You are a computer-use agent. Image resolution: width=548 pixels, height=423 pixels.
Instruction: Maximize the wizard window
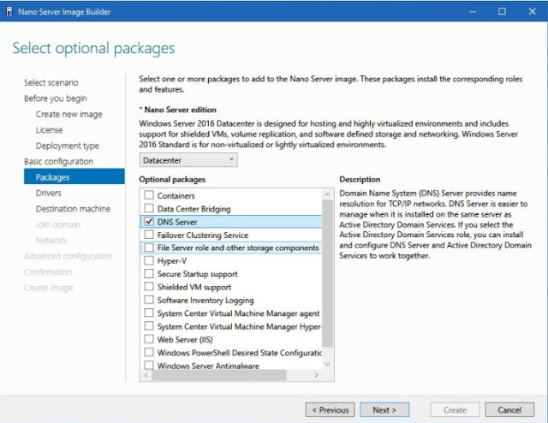(x=502, y=11)
